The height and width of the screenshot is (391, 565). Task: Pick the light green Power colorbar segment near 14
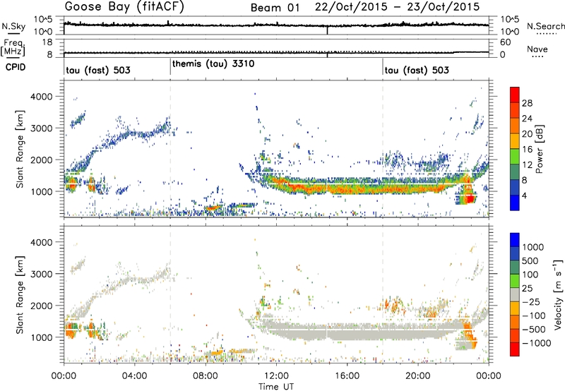pos(515,157)
